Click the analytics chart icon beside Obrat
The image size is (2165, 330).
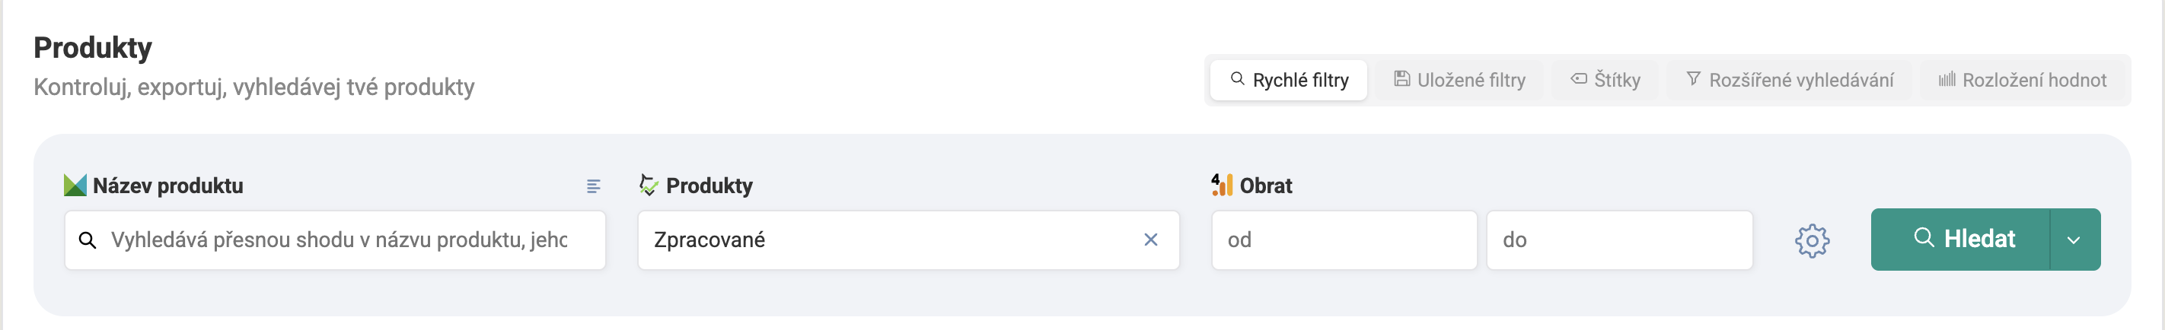(1221, 185)
